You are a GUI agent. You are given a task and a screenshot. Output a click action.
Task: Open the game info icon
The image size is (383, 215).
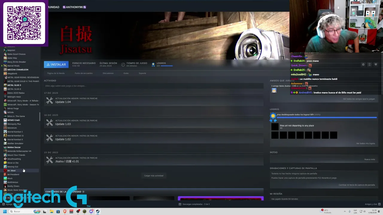point(370,64)
